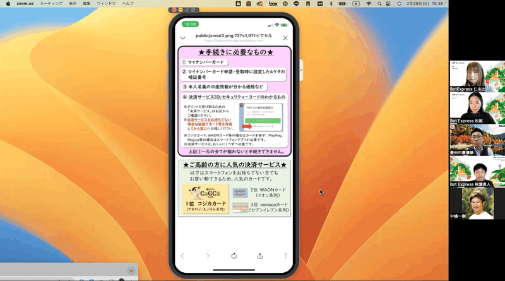
Task: Click the date and time 2月28日(火) 15:38
Action: pos(424,4)
